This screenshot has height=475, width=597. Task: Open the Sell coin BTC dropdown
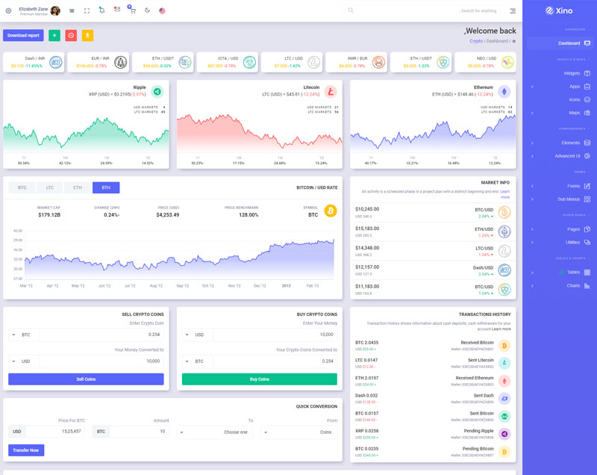(23, 335)
